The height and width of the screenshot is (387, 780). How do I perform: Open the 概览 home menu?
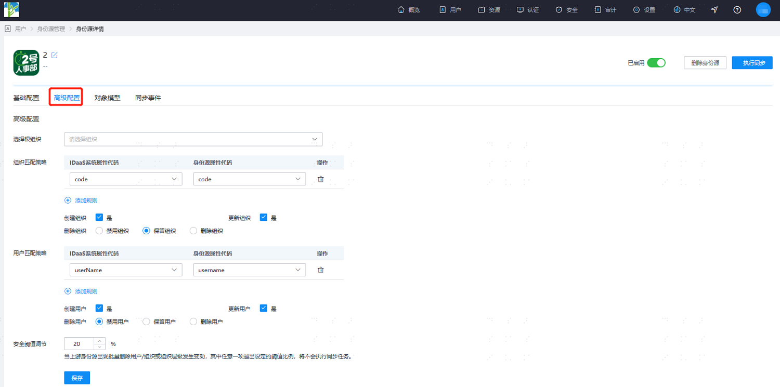click(x=409, y=10)
